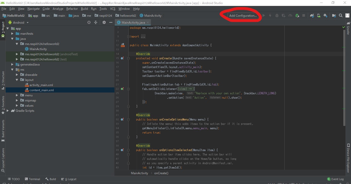Click the user account avatar icon
Image resolution: width=351 pixels, height=184 pixels.
(347, 15)
